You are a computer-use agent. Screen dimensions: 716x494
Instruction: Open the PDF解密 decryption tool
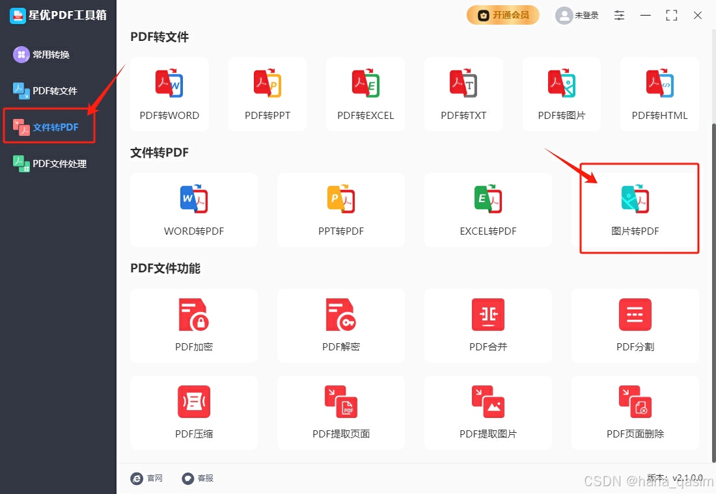[x=341, y=326]
